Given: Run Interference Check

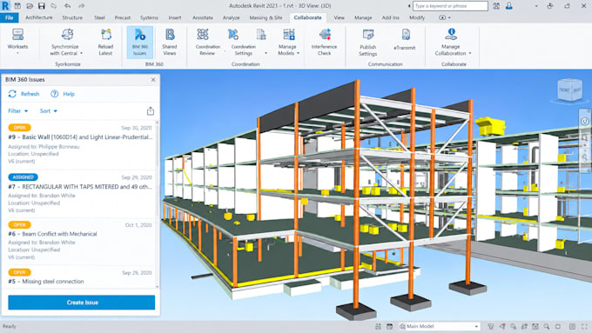Looking at the screenshot, I should point(325,42).
